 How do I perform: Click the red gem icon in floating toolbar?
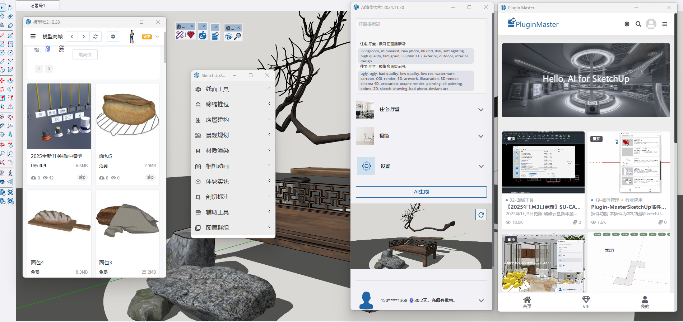click(191, 35)
